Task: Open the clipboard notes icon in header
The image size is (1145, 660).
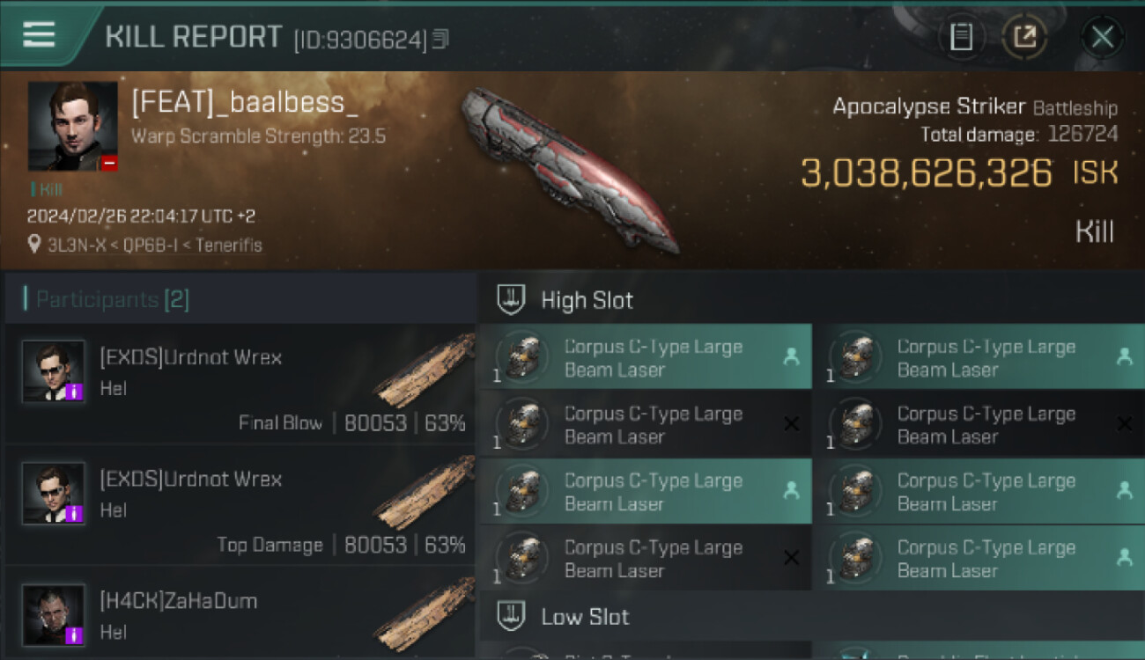Action: point(961,37)
